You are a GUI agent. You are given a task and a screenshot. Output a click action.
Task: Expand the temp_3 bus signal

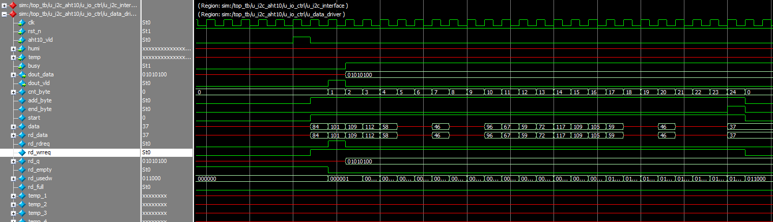tap(13, 213)
